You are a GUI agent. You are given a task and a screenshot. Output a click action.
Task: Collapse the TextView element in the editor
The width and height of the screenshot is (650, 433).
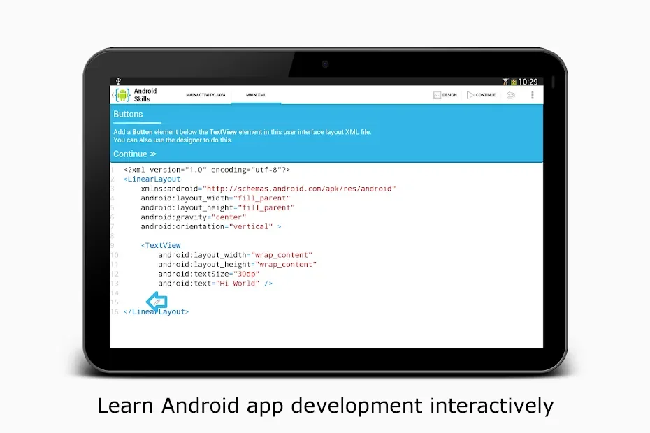(x=161, y=245)
